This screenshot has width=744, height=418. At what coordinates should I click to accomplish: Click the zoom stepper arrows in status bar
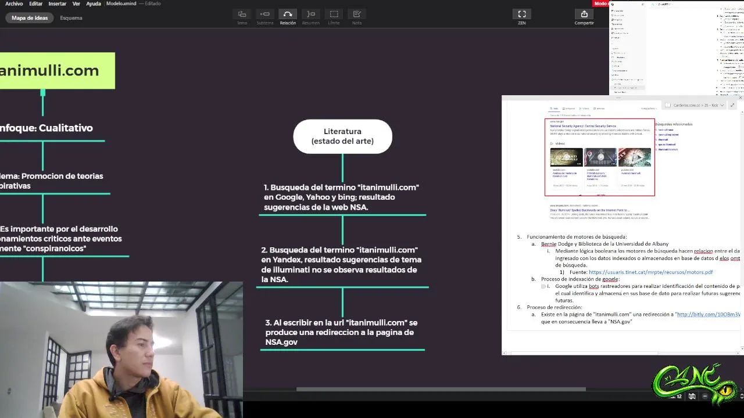click(741, 397)
